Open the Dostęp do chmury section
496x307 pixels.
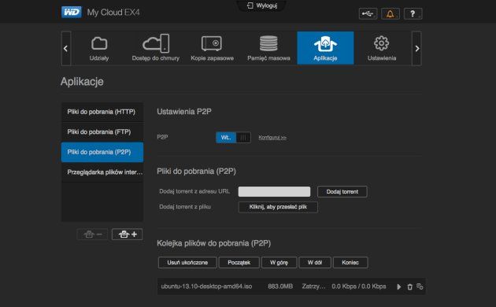156,48
